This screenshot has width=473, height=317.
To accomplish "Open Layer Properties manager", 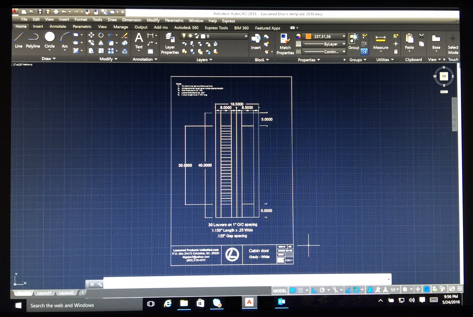I will click(x=170, y=43).
